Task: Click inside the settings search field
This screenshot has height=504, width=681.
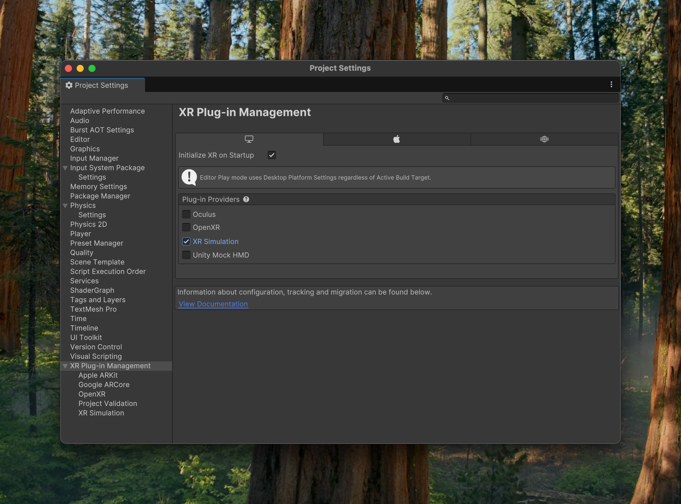Action: click(x=533, y=98)
